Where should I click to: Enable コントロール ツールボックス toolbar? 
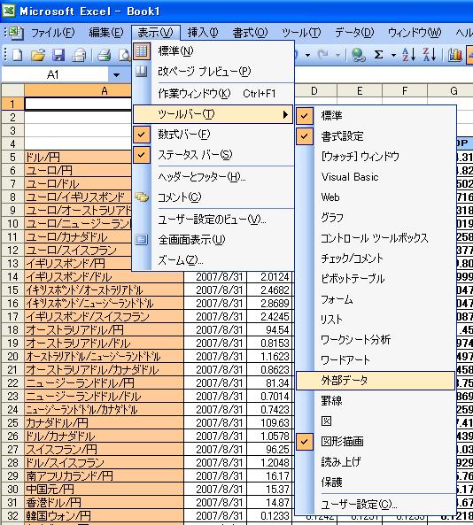pyautogui.click(x=376, y=238)
